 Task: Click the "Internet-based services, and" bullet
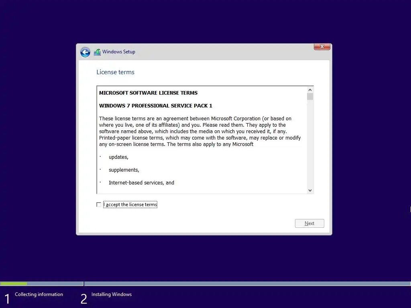(x=142, y=183)
